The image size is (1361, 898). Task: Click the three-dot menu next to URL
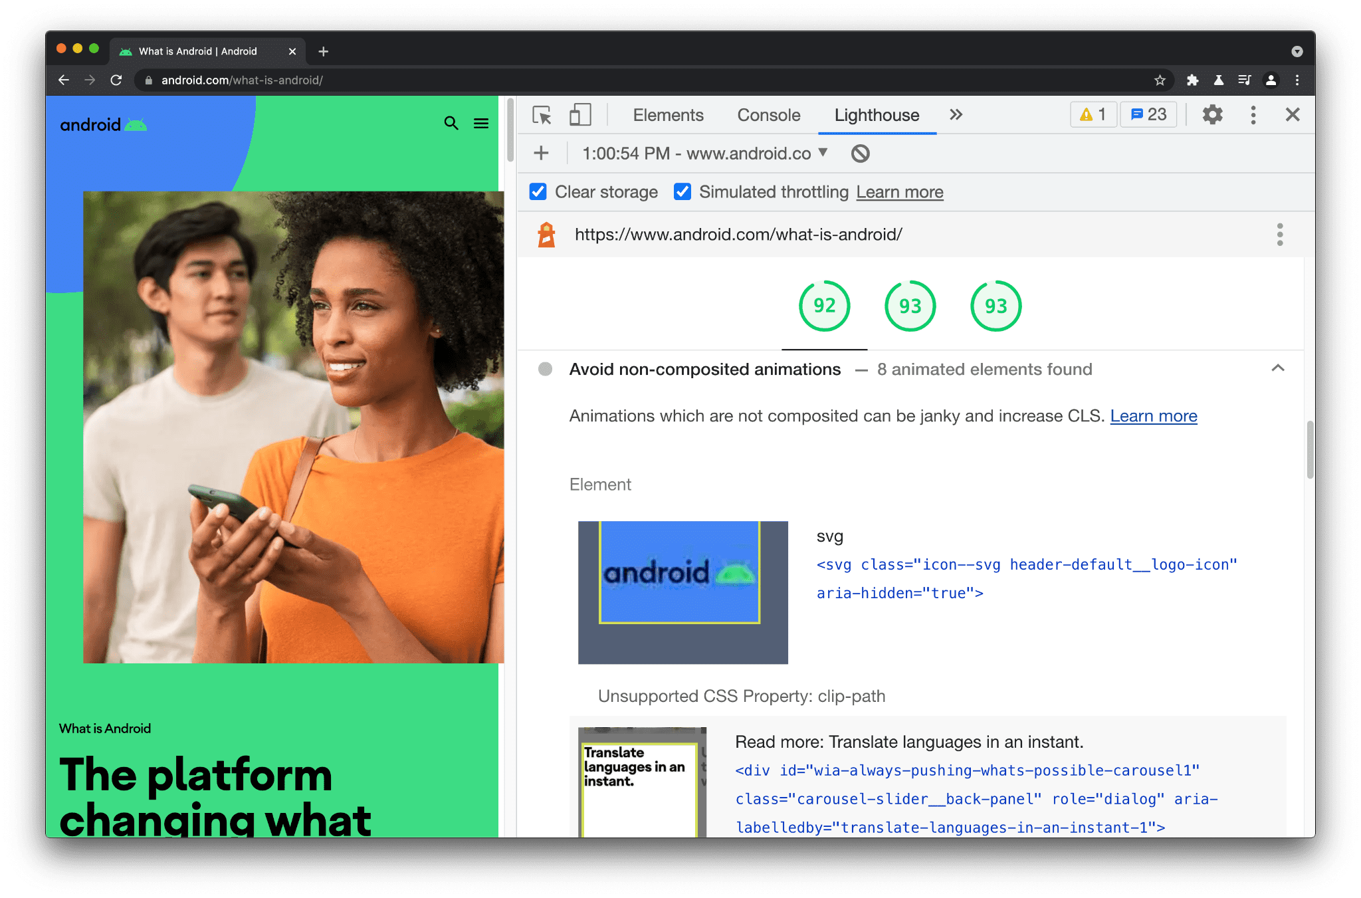(1280, 235)
